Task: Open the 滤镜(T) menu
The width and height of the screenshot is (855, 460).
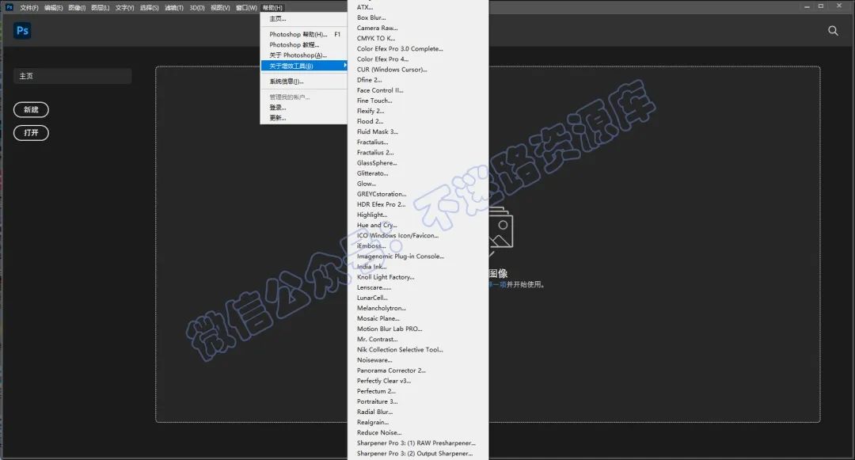Action: coord(174,8)
